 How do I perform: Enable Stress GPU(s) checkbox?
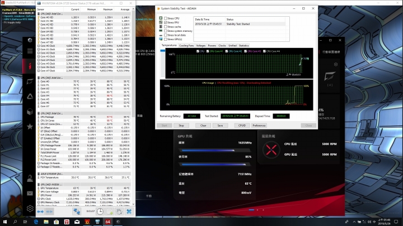pyautogui.click(x=166, y=39)
